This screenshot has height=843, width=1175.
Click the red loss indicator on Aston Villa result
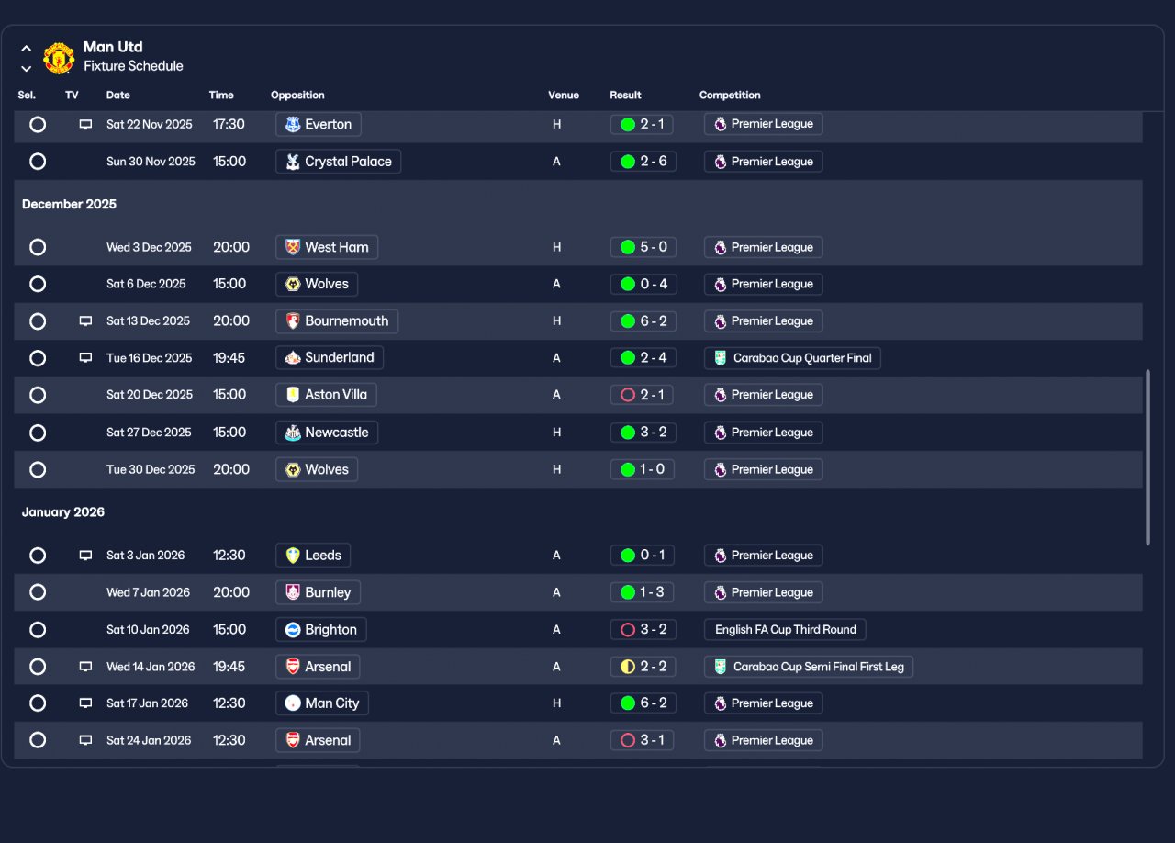[628, 395]
